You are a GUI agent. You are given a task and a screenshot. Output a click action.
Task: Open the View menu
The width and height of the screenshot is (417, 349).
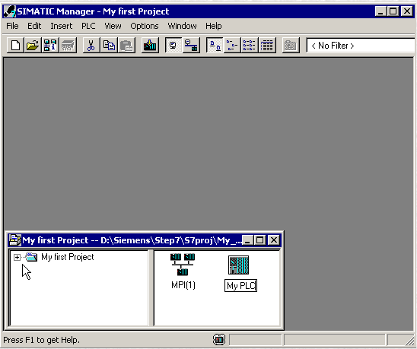[x=113, y=26]
